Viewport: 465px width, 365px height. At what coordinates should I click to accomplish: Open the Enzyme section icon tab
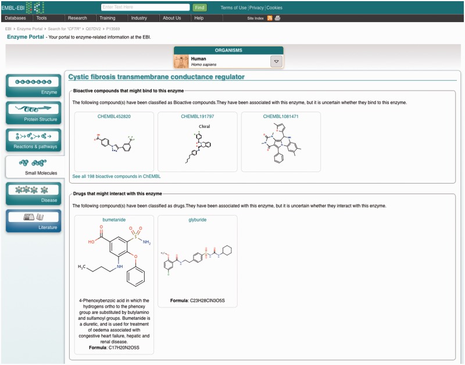[33, 85]
